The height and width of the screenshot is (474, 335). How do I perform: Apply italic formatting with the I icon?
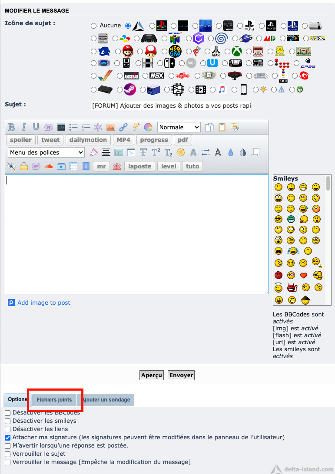pos(23,127)
